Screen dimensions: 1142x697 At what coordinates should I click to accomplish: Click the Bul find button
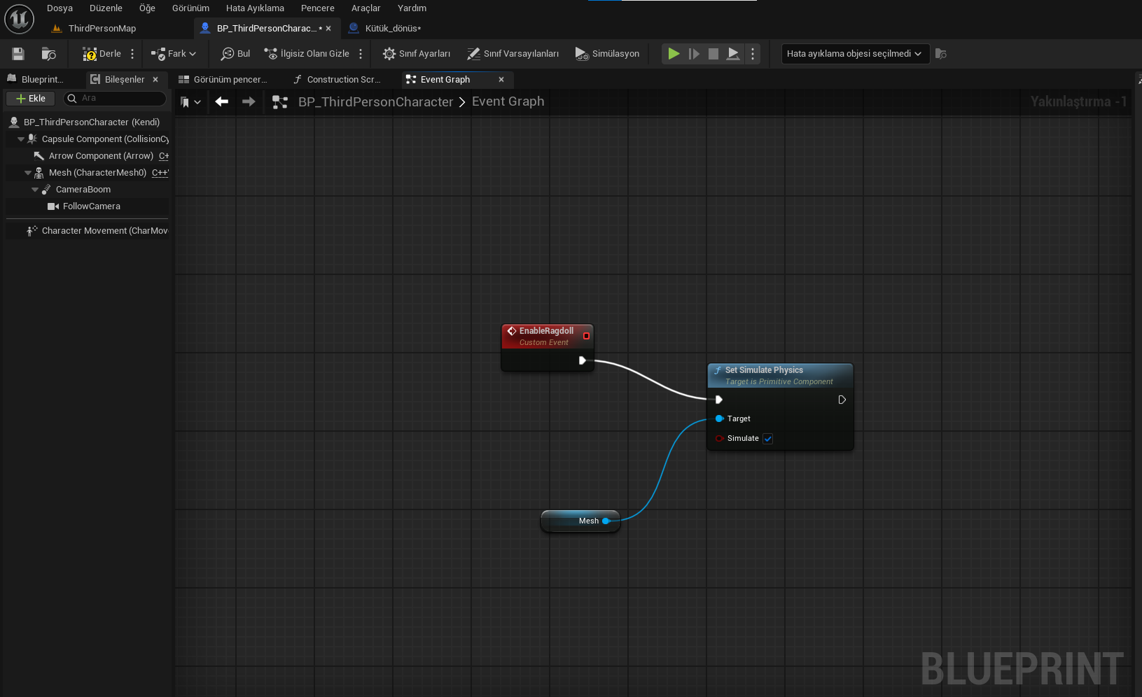(x=235, y=54)
